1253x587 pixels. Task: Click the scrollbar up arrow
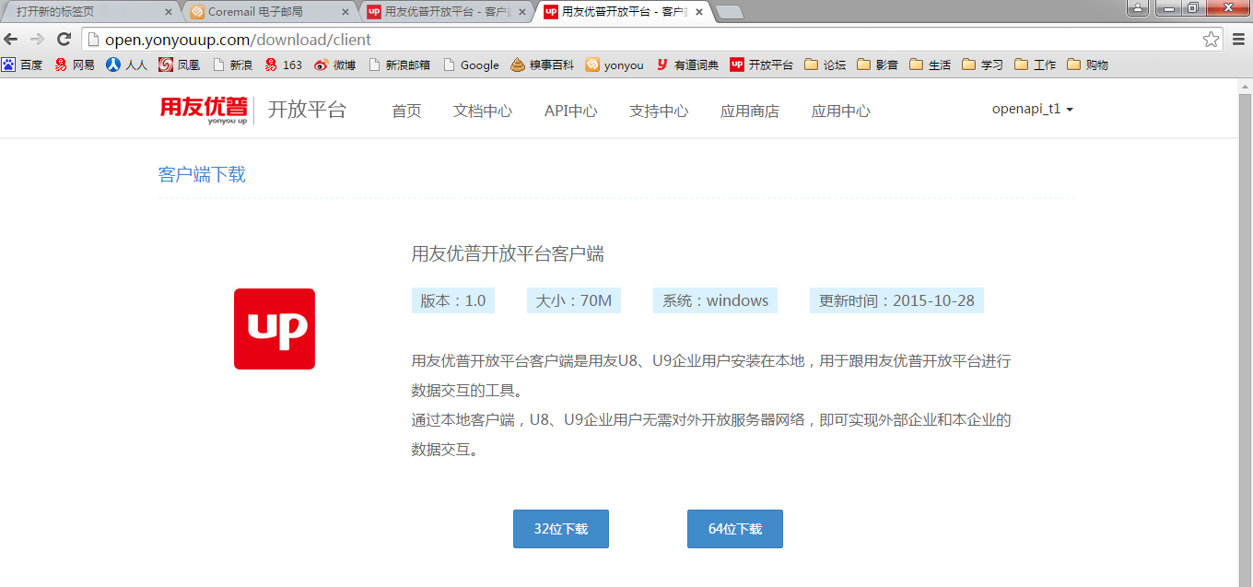pos(1245,86)
